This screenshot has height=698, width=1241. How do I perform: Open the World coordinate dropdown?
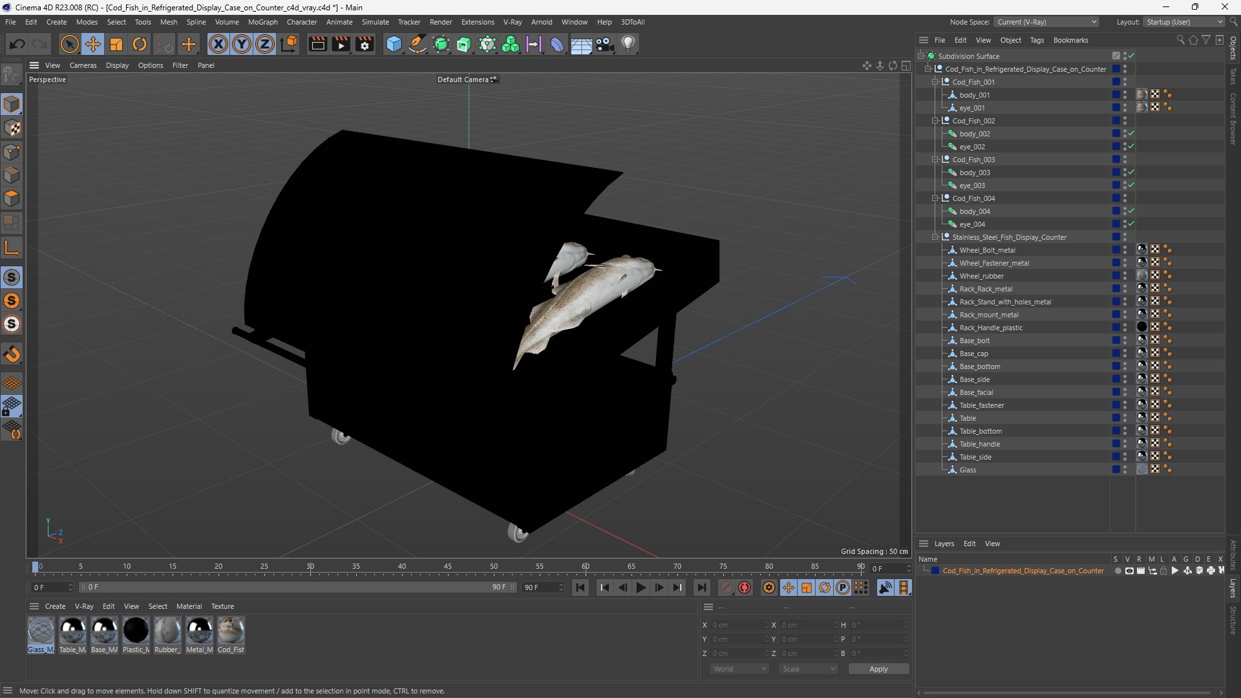coord(739,669)
